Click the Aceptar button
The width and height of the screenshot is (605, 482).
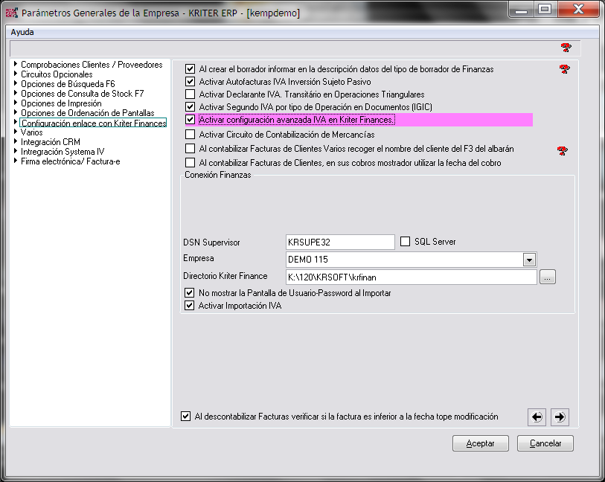(x=481, y=443)
